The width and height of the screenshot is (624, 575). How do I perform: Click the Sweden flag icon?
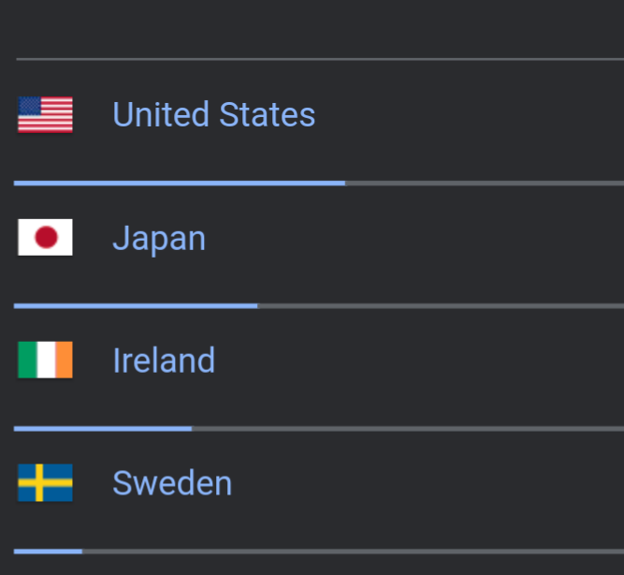45,482
